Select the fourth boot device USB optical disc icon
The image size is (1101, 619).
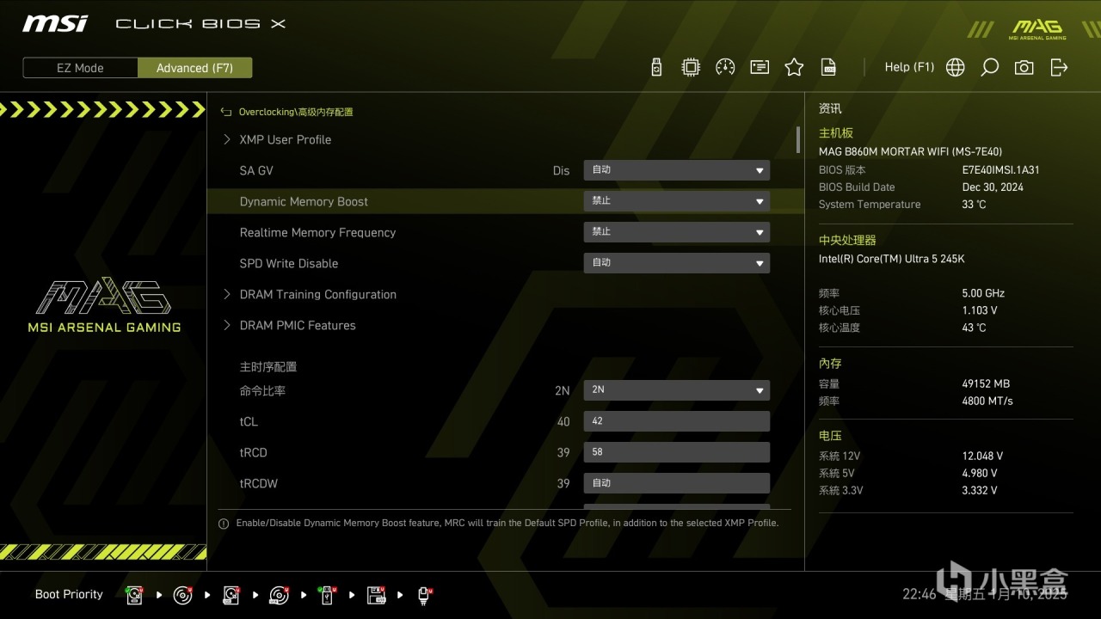pos(279,595)
